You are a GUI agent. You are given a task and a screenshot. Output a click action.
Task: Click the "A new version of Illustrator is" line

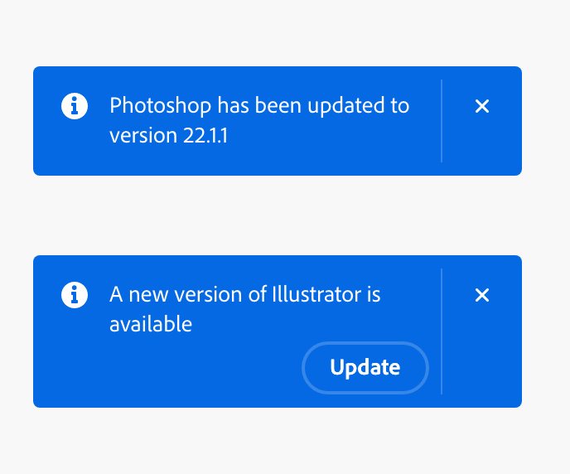click(244, 295)
